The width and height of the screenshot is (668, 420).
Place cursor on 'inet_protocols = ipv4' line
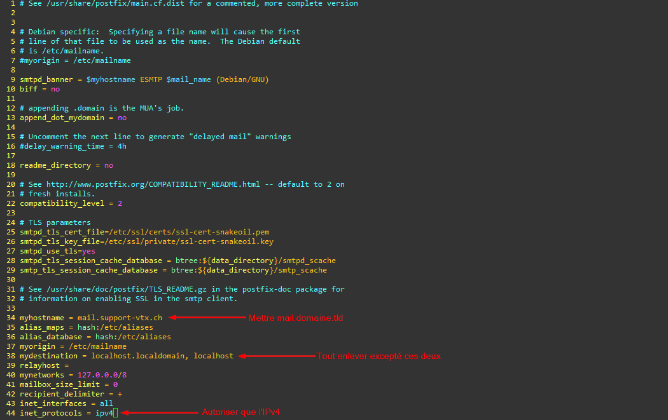click(66, 413)
